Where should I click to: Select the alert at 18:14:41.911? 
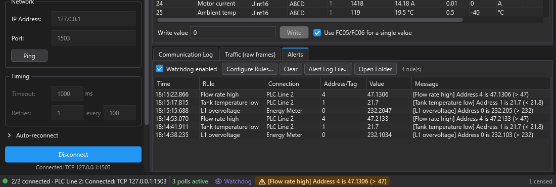352,127
